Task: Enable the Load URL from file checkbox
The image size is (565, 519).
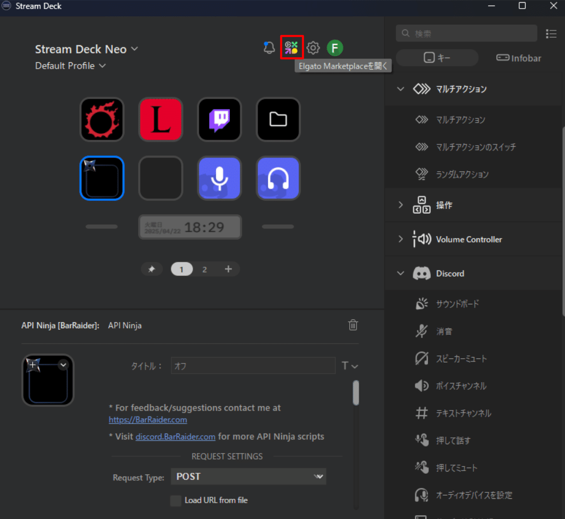Action: tap(175, 500)
